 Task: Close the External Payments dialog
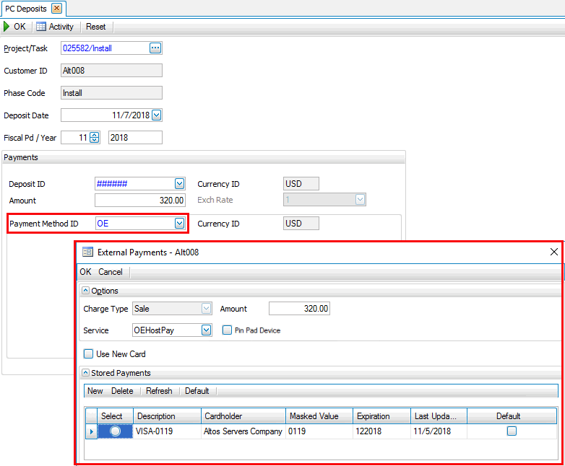click(x=554, y=252)
